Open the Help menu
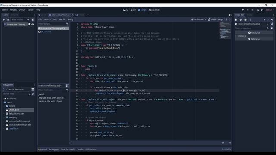The height and width of the screenshot is (155, 276). (38, 10)
